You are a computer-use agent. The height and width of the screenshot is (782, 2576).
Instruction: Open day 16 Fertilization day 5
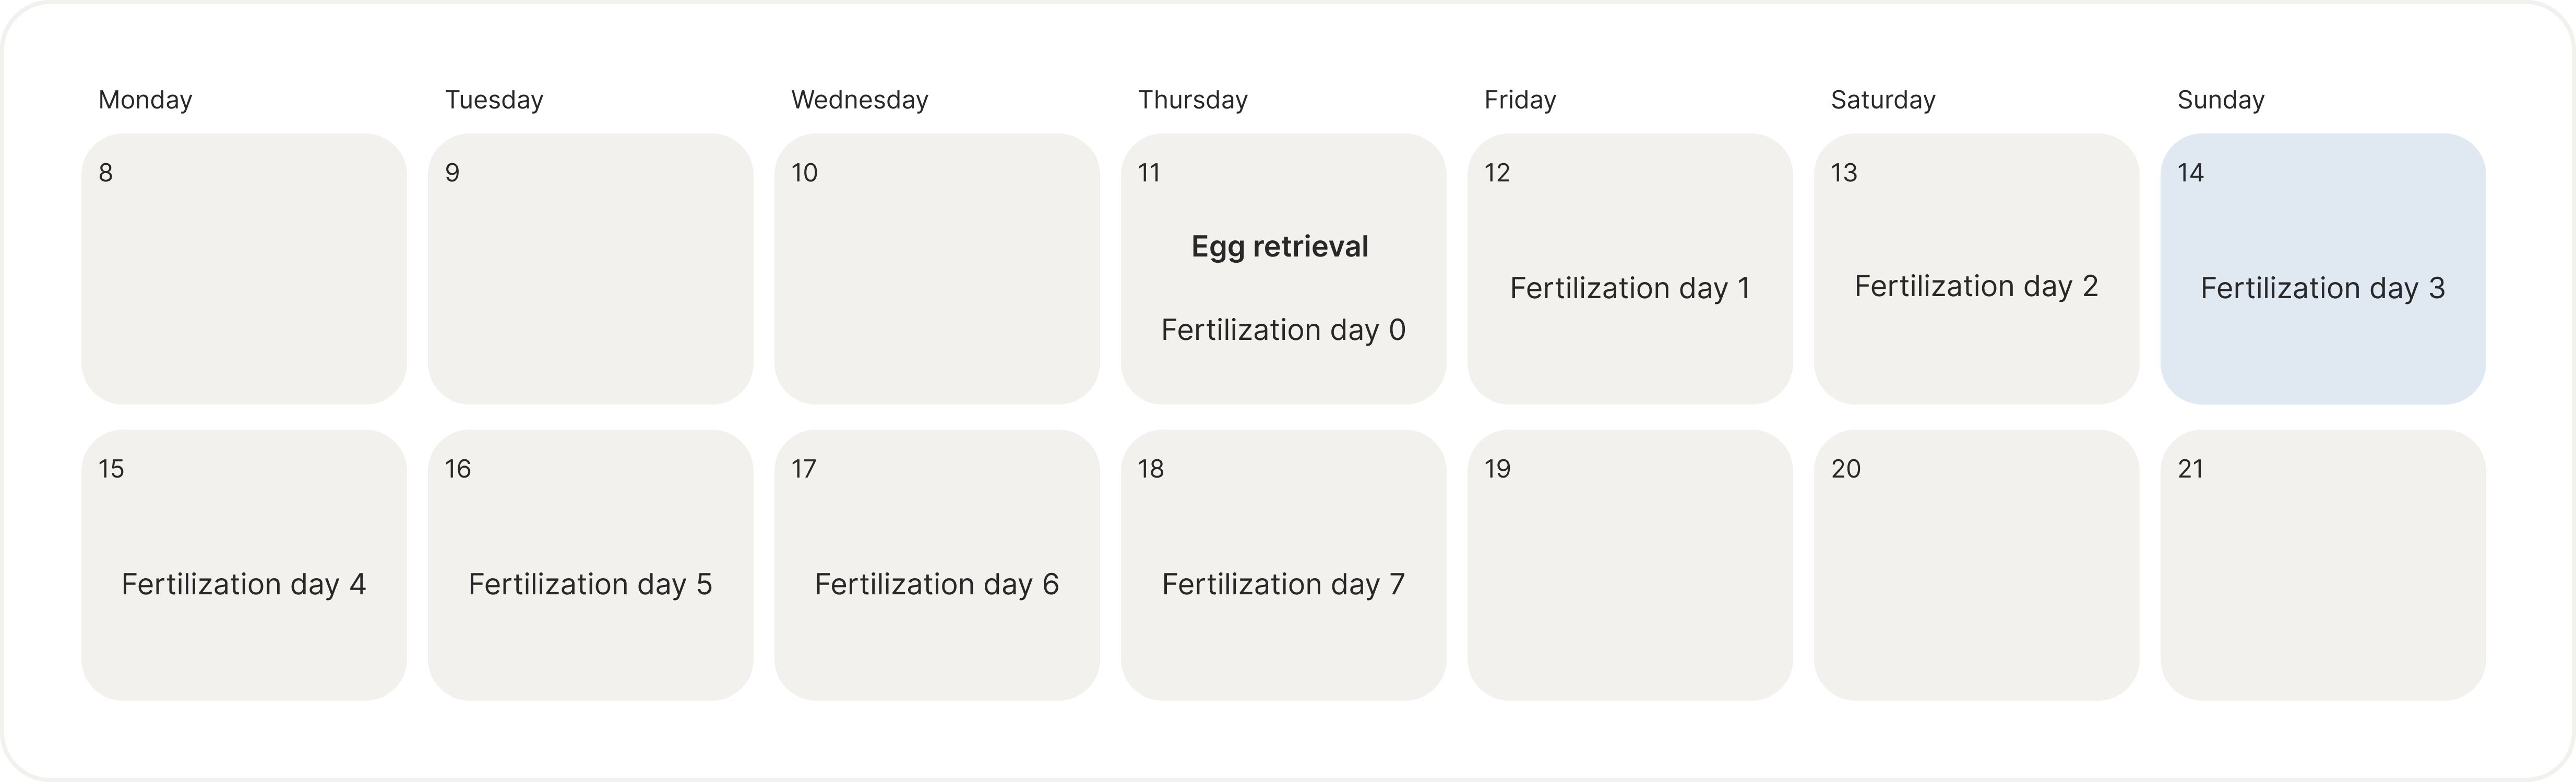(590, 564)
